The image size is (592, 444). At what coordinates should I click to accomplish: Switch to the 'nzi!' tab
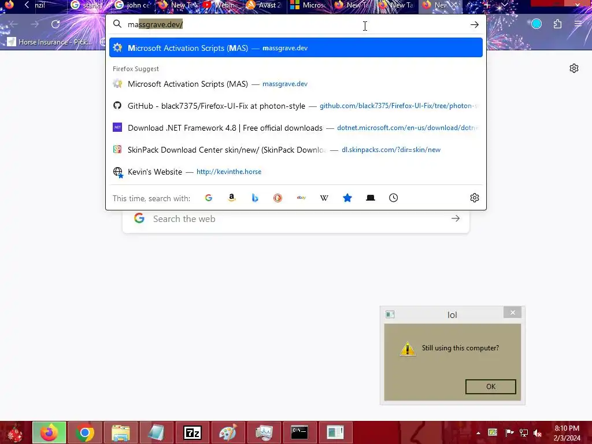click(x=40, y=5)
